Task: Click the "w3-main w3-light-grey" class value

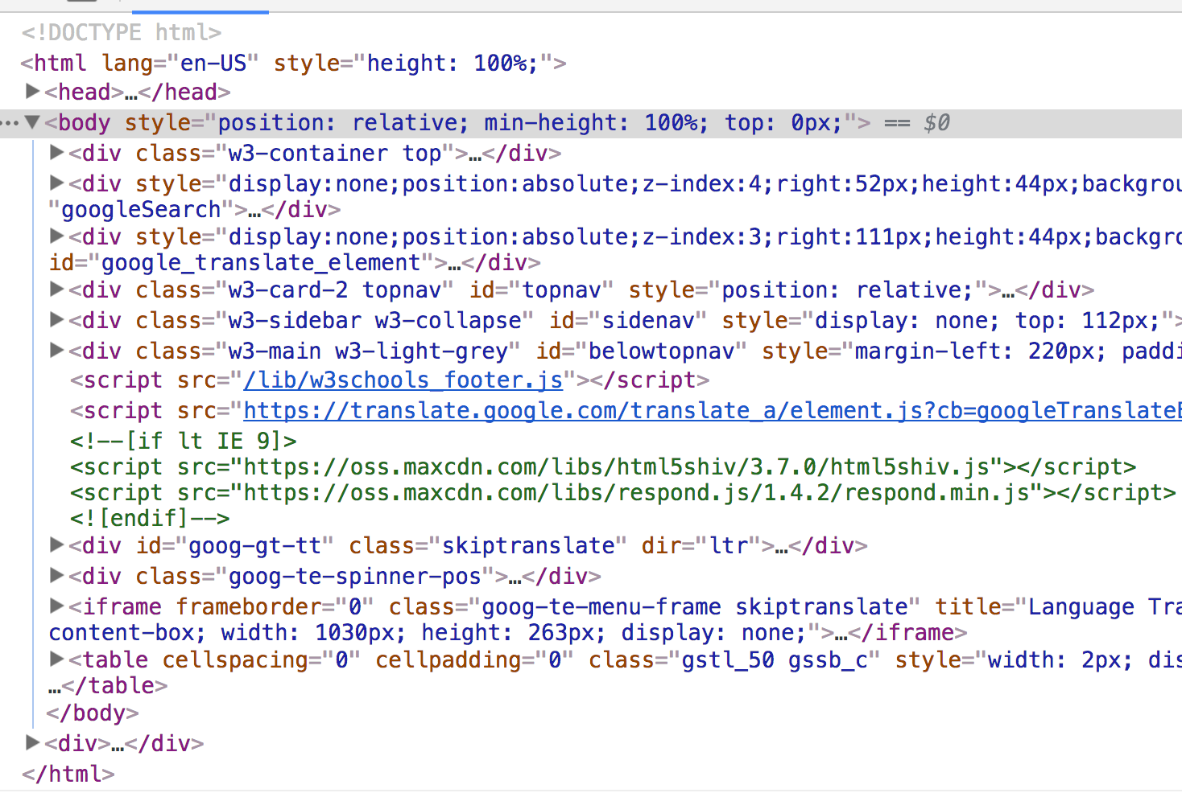Action: pos(369,351)
